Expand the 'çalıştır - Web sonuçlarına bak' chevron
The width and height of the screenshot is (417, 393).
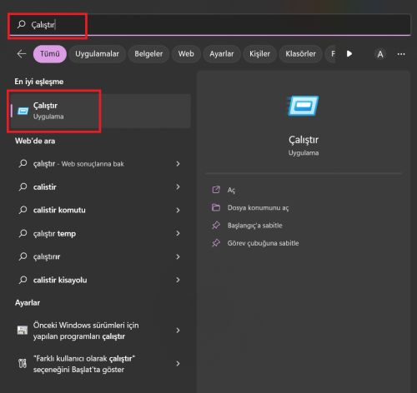point(178,164)
